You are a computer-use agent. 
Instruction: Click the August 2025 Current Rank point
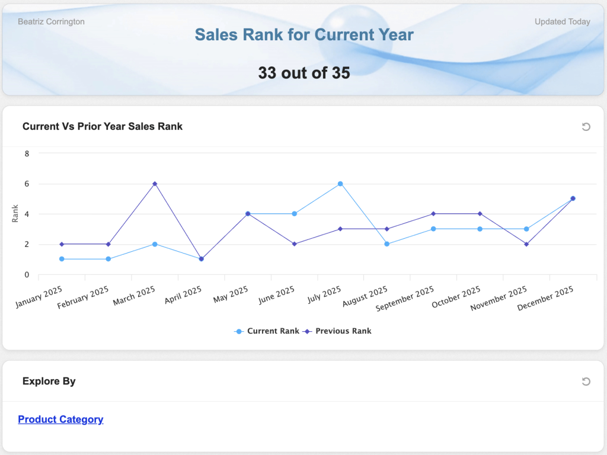387,244
